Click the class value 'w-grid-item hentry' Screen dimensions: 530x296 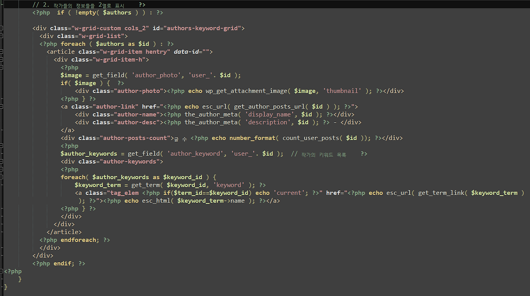[x=135, y=52]
